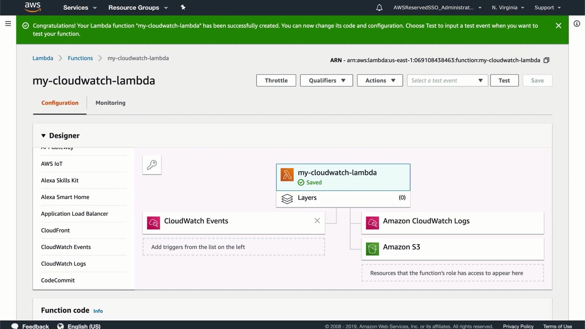Copy the function ARN
The image size is (585, 329).
click(546, 60)
